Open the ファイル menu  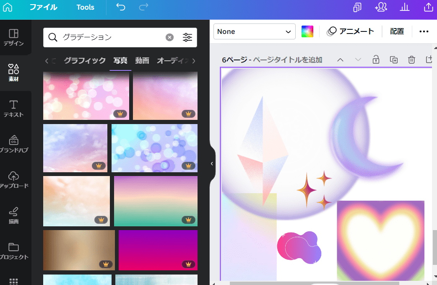pos(43,7)
